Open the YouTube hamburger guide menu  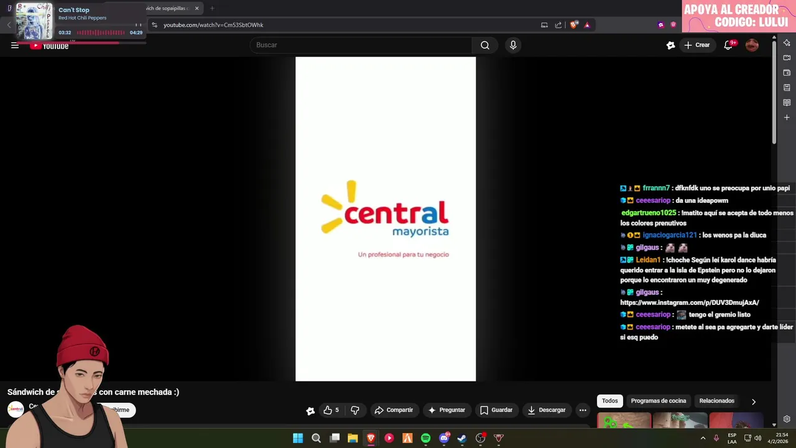pyautogui.click(x=15, y=45)
